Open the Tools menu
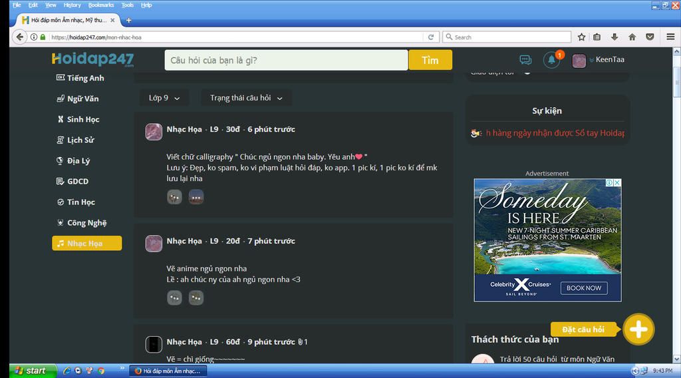Image resolution: width=681 pixels, height=378 pixels. [127, 5]
